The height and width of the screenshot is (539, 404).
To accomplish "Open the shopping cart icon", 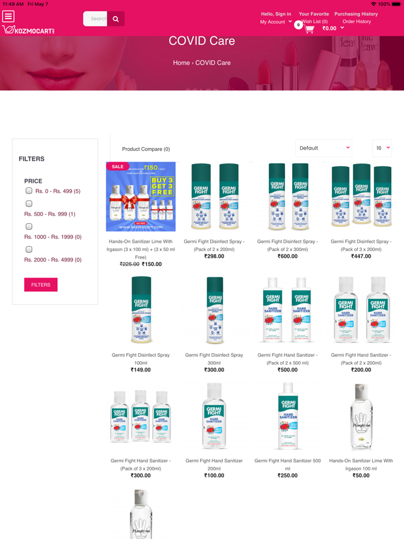I will (309, 29).
